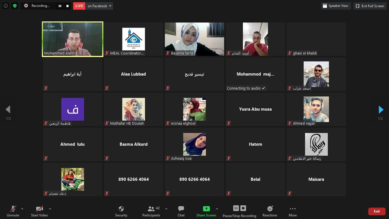Start the video camera
Screen dimensions: 389x219
pos(39,211)
